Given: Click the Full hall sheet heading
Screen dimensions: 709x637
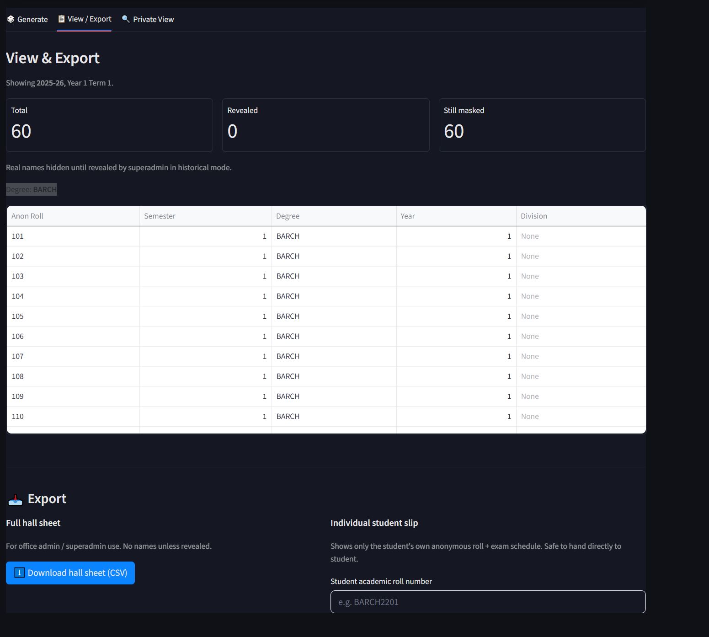Looking at the screenshot, I should 33,523.
